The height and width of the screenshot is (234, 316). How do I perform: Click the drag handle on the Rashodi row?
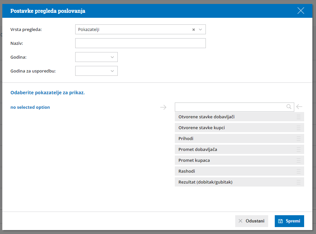[x=299, y=171]
